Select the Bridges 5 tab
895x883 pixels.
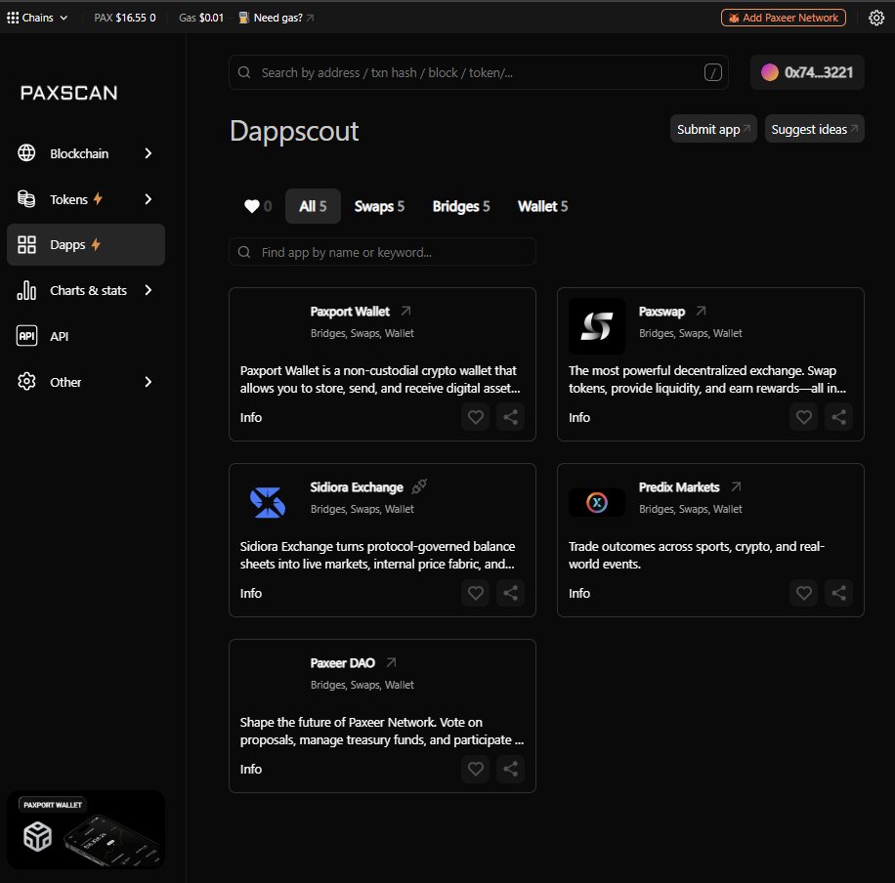coord(460,206)
